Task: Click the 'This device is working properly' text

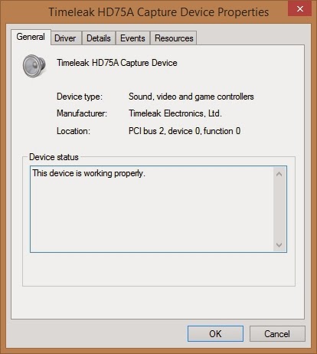Action: pyautogui.click(x=89, y=173)
